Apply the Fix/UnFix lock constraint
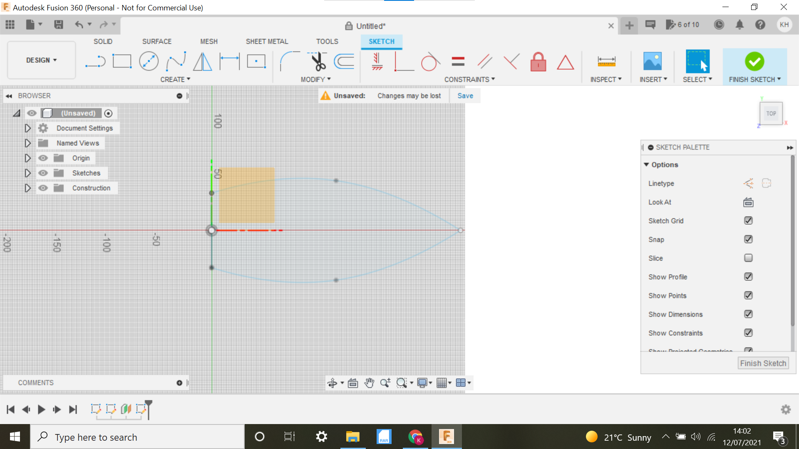Screen dimensions: 799x449 [538, 62]
